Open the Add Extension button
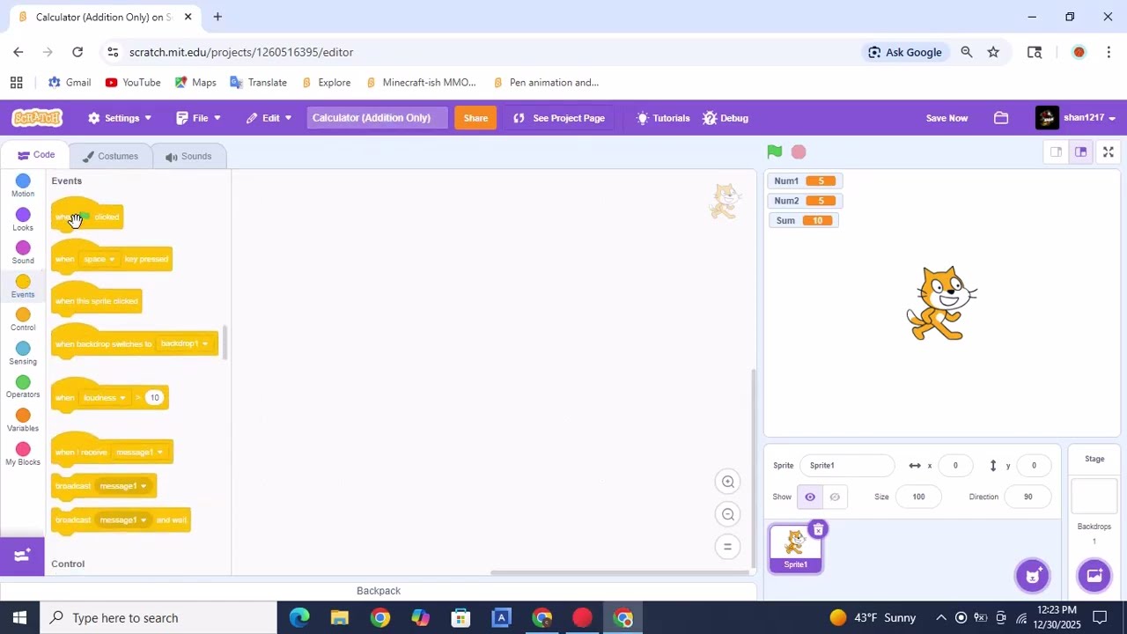Screen dimensions: 1127x634 coord(22,556)
